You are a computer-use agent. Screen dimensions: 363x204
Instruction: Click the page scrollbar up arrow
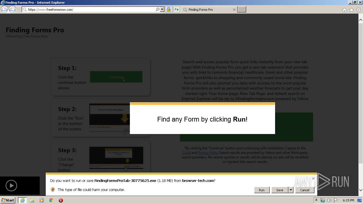tap(361, 20)
